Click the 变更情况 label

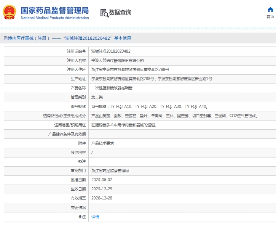click(78, 207)
